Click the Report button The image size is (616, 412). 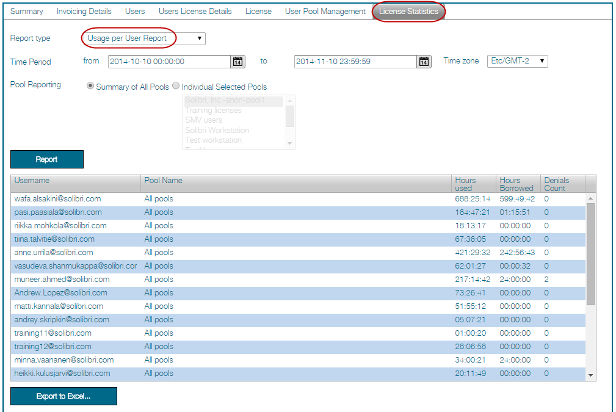tap(46, 159)
